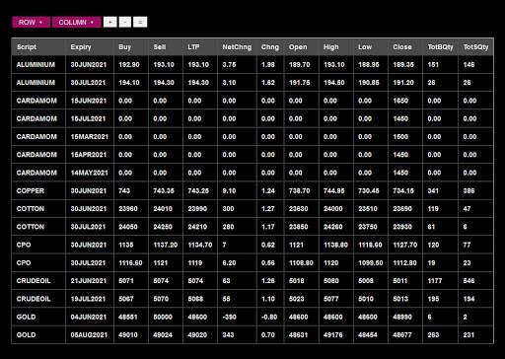Screen dimensions: 505x359
Task: Click GOLD NetChng value -390
Action: (229, 317)
